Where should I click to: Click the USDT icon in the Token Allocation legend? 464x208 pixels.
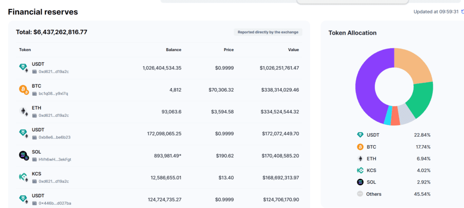(x=360, y=135)
